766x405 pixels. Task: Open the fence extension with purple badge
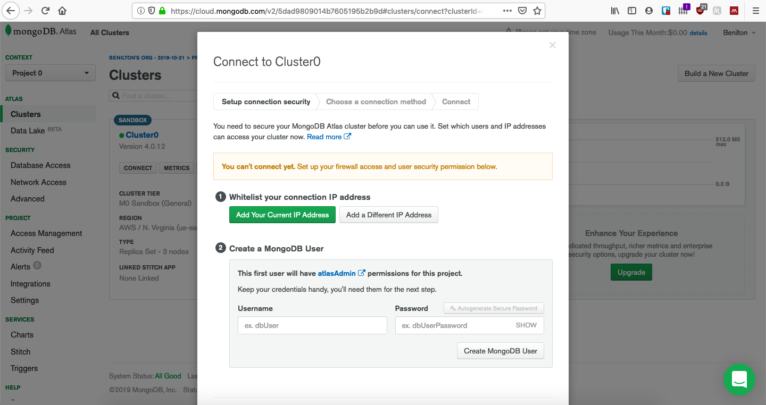(683, 10)
